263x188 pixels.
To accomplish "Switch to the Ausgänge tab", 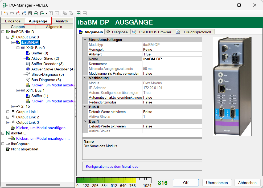I will coord(38,21).
